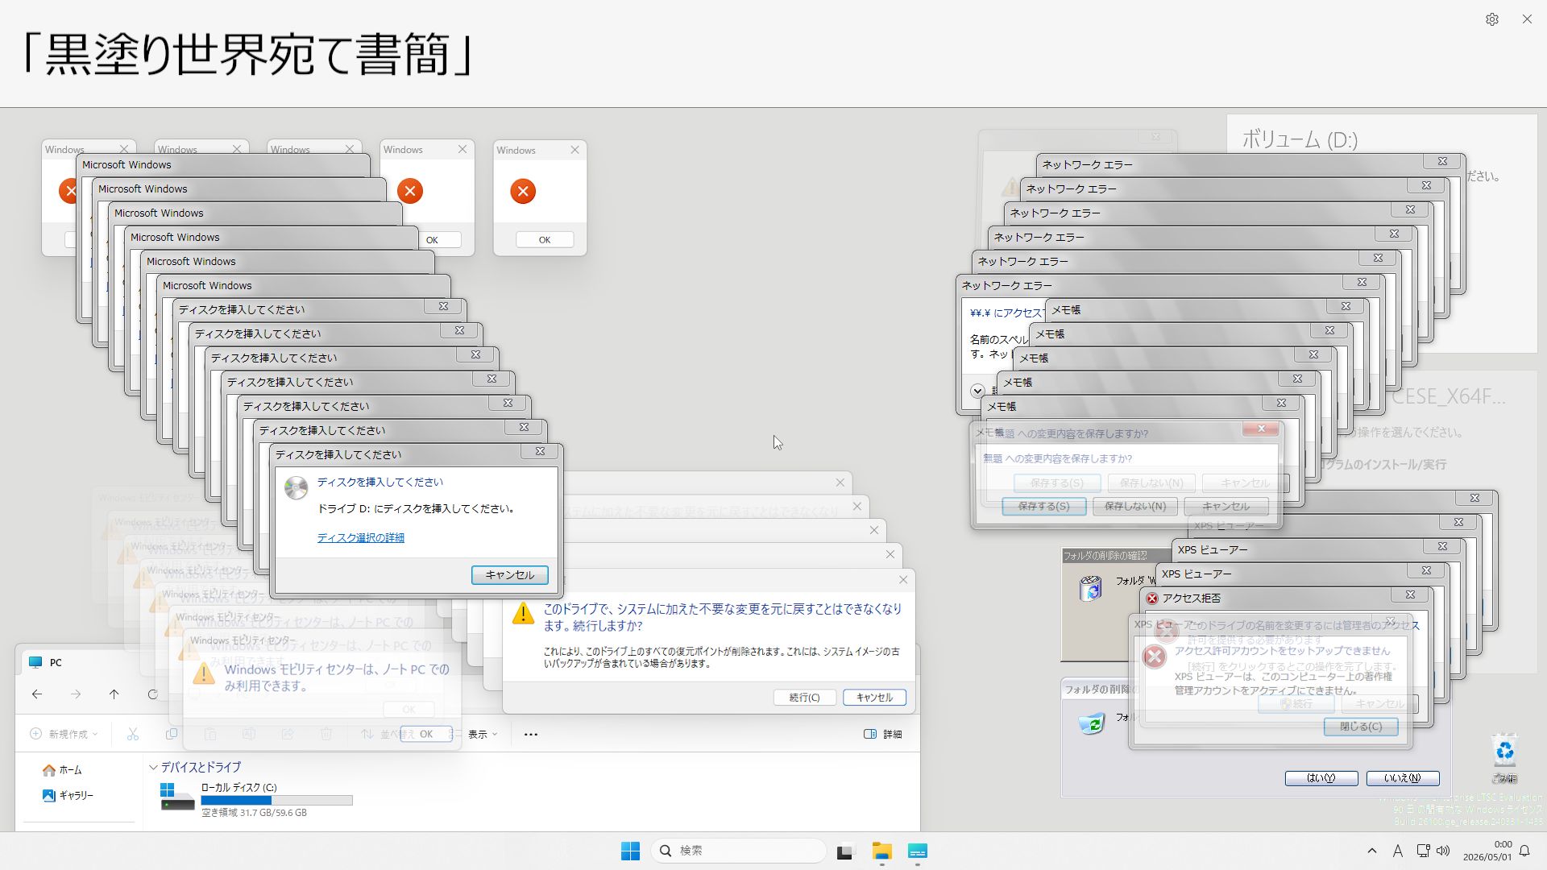Open volume icon in system tray
Image resolution: width=1547 pixels, height=870 pixels.
[1442, 851]
